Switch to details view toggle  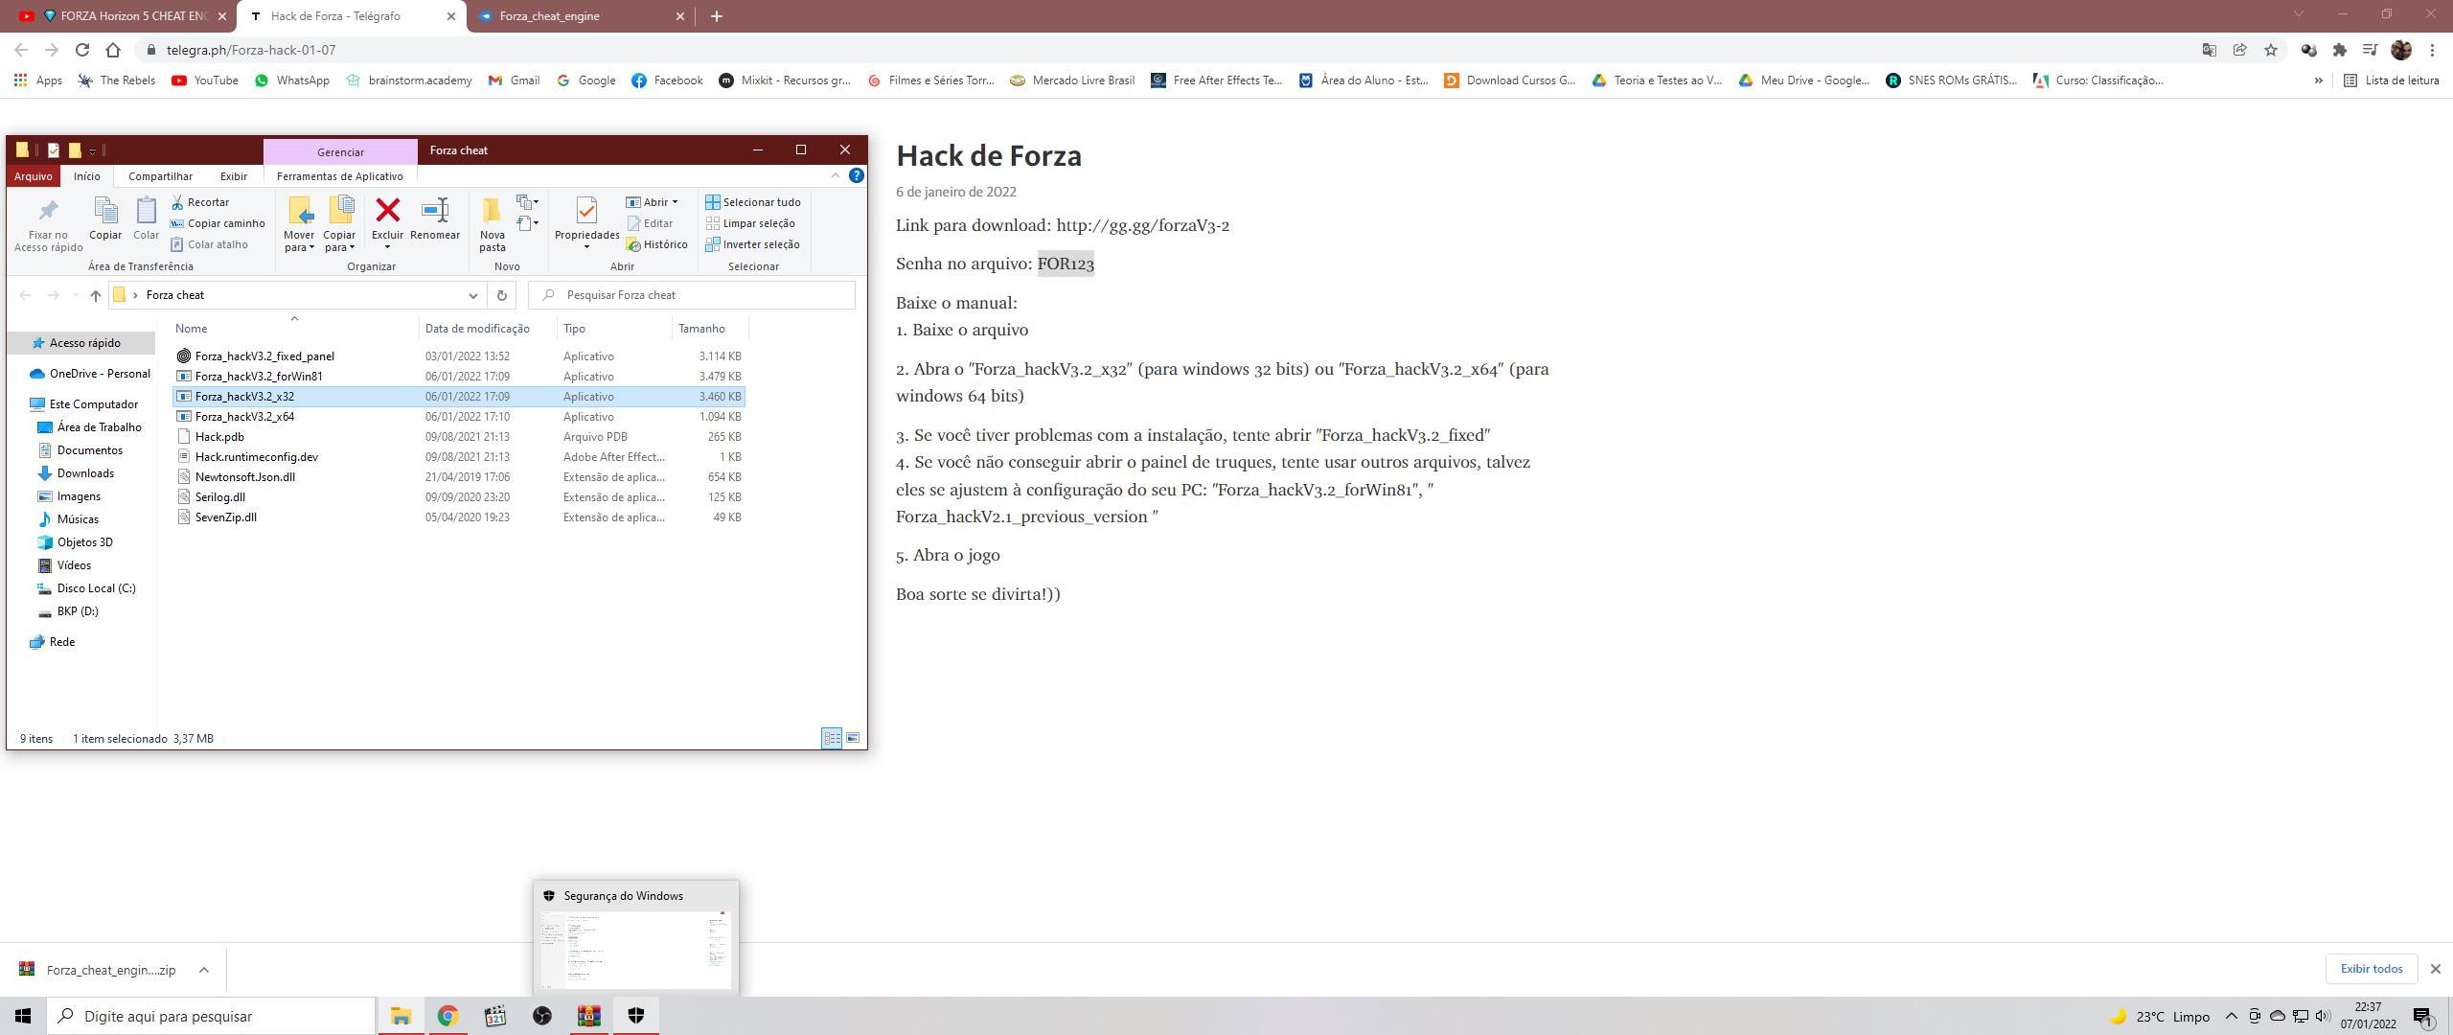tap(832, 738)
